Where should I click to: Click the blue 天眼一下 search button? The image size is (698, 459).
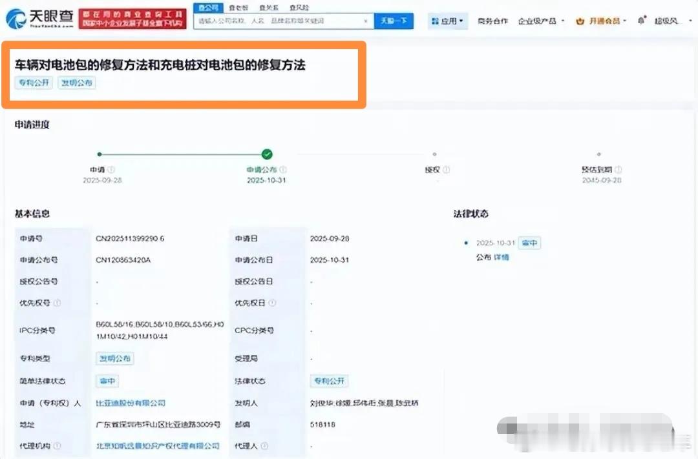pos(394,21)
